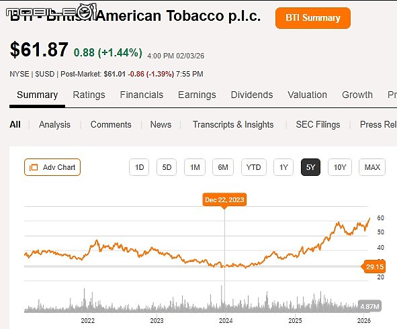397x329 pixels.
Task: Open the Valuation tab
Action: click(308, 95)
